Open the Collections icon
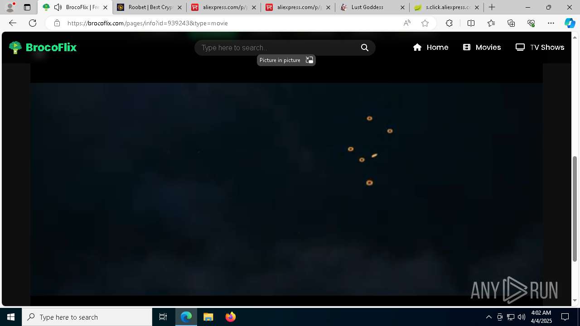The width and height of the screenshot is (580, 326). coord(511,23)
